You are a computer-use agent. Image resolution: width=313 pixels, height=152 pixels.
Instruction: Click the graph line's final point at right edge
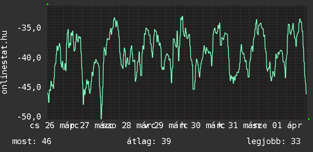[x=306, y=93]
